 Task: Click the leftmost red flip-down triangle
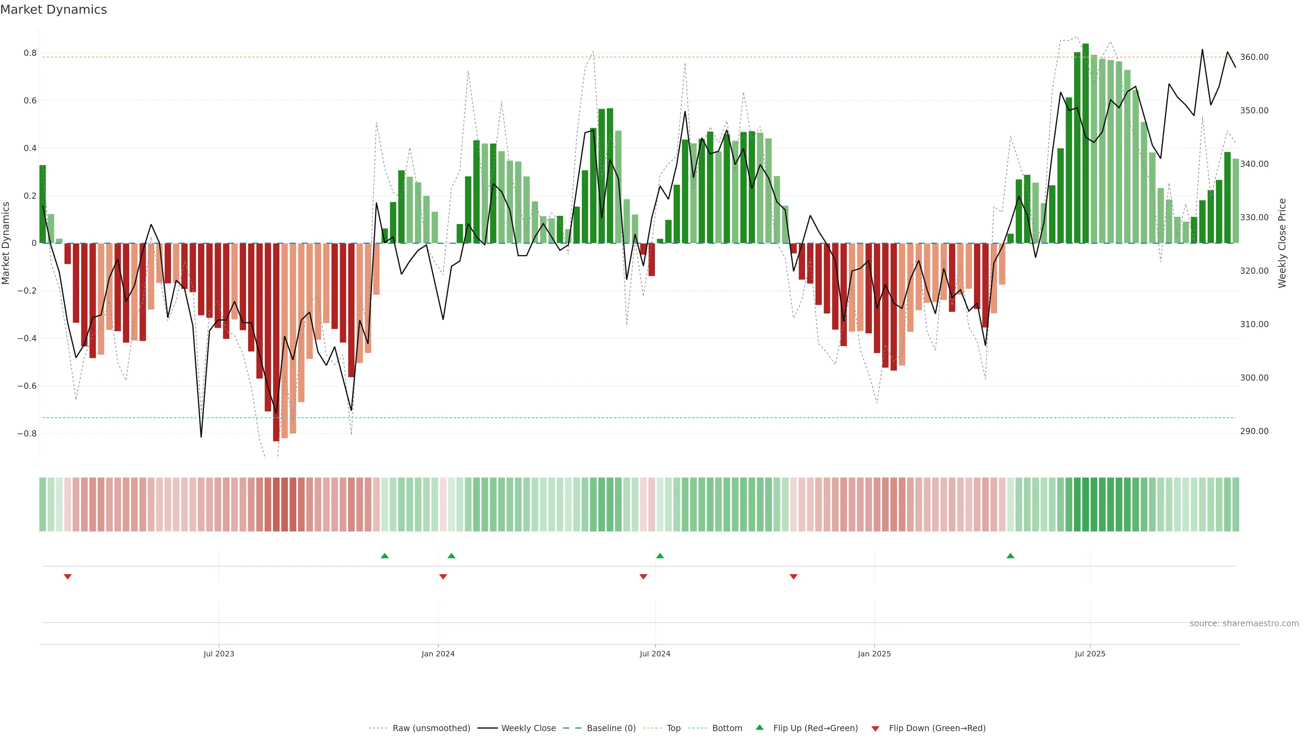(x=68, y=577)
